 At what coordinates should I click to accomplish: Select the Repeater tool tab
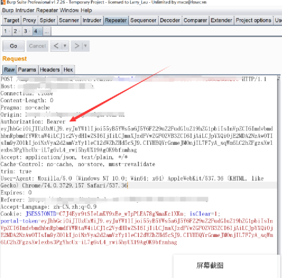coord(115,20)
